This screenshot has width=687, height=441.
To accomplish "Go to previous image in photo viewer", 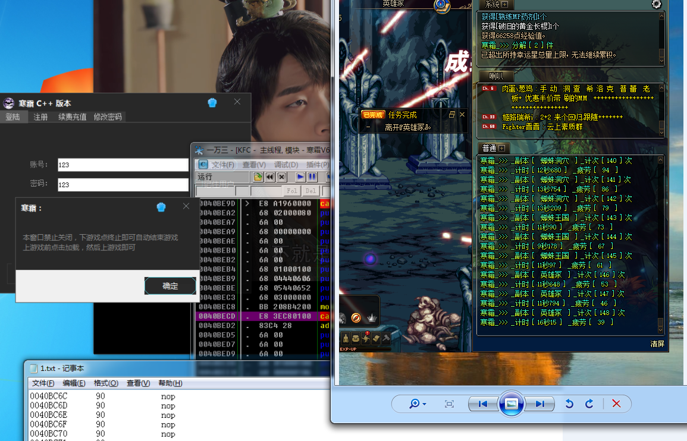I will [x=483, y=404].
